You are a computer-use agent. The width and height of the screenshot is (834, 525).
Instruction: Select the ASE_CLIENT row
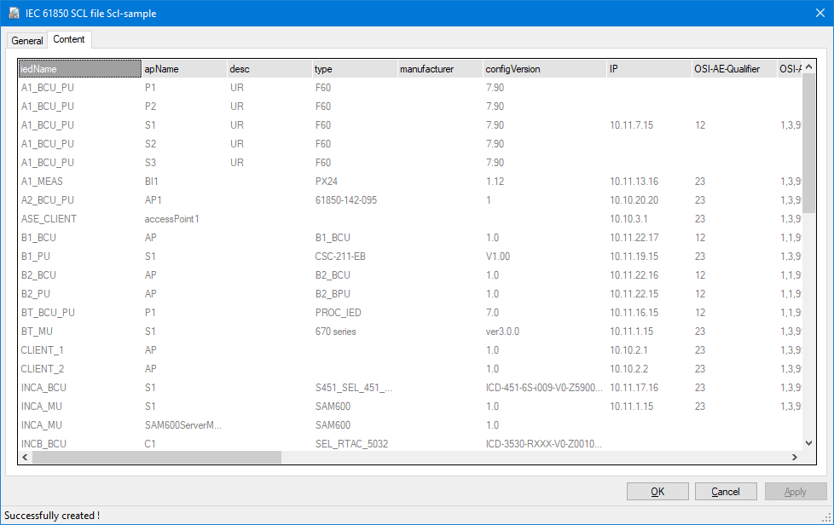(x=49, y=219)
